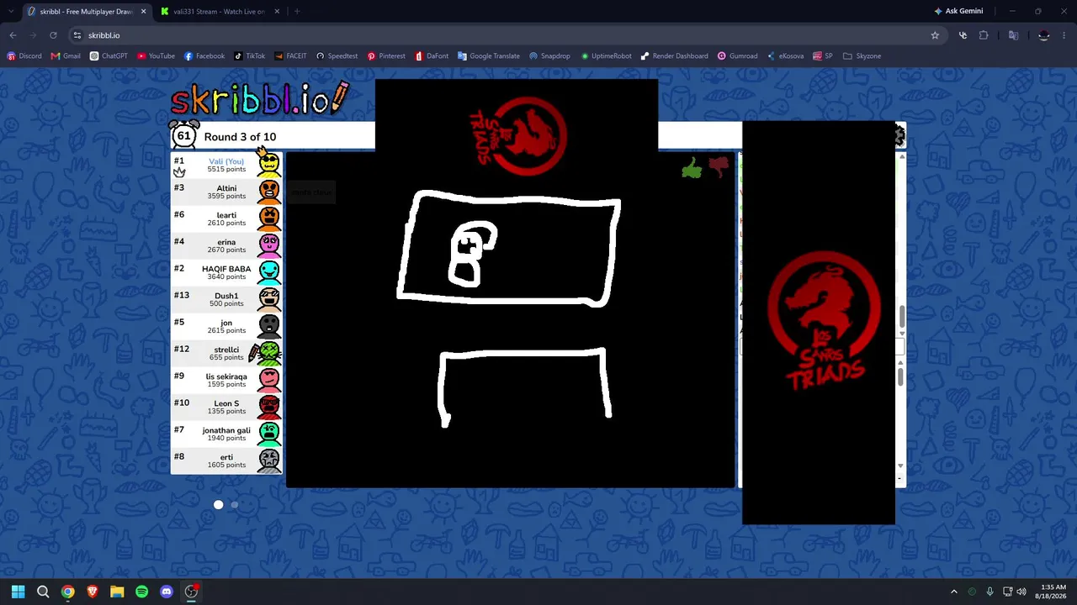Open Discord from the taskbar
Screen dimensions: 1077x605
[x=167, y=592]
